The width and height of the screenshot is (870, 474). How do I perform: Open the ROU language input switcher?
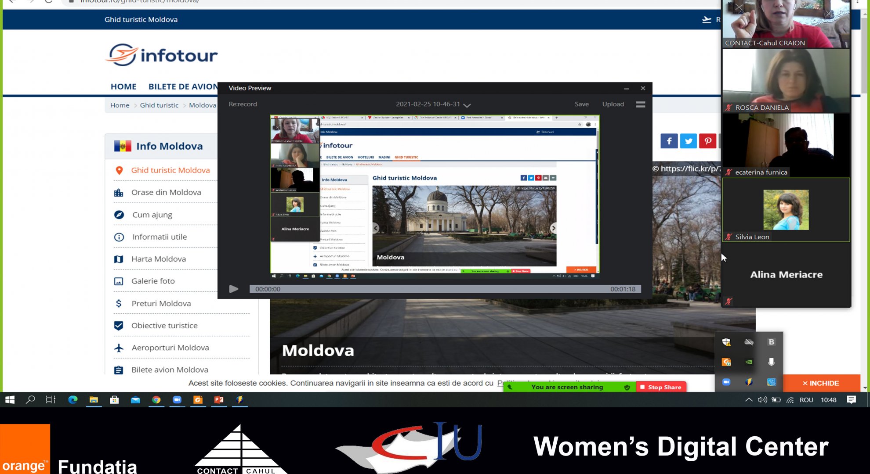pyautogui.click(x=806, y=400)
